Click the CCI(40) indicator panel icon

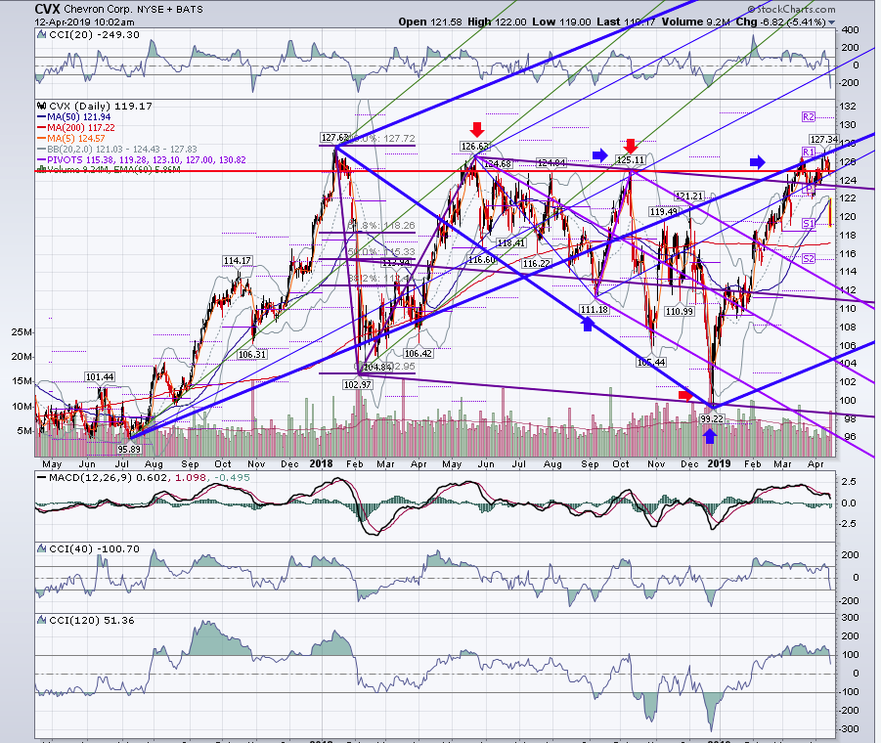click(42, 548)
